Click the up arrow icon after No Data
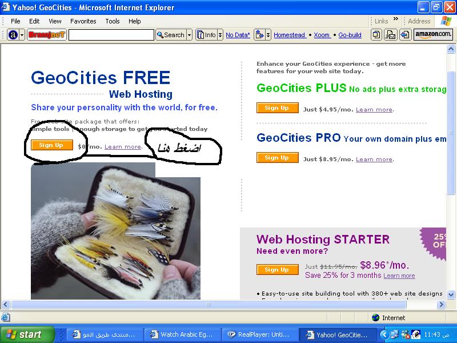This screenshot has height=343, width=457. 259,35
